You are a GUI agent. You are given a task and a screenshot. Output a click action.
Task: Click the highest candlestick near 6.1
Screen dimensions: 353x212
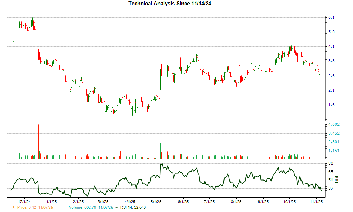(x=33, y=21)
